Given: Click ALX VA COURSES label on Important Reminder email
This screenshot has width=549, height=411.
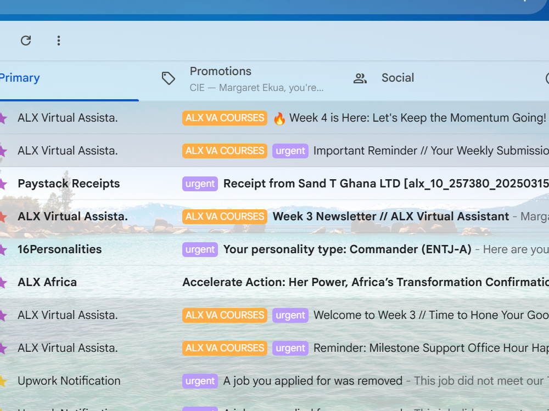Looking at the screenshot, I should pos(225,151).
